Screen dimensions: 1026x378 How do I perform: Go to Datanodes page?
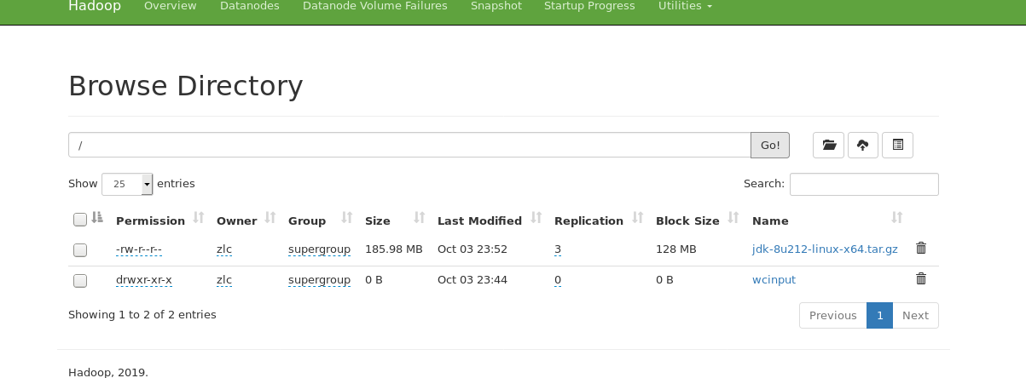(x=250, y=6)
